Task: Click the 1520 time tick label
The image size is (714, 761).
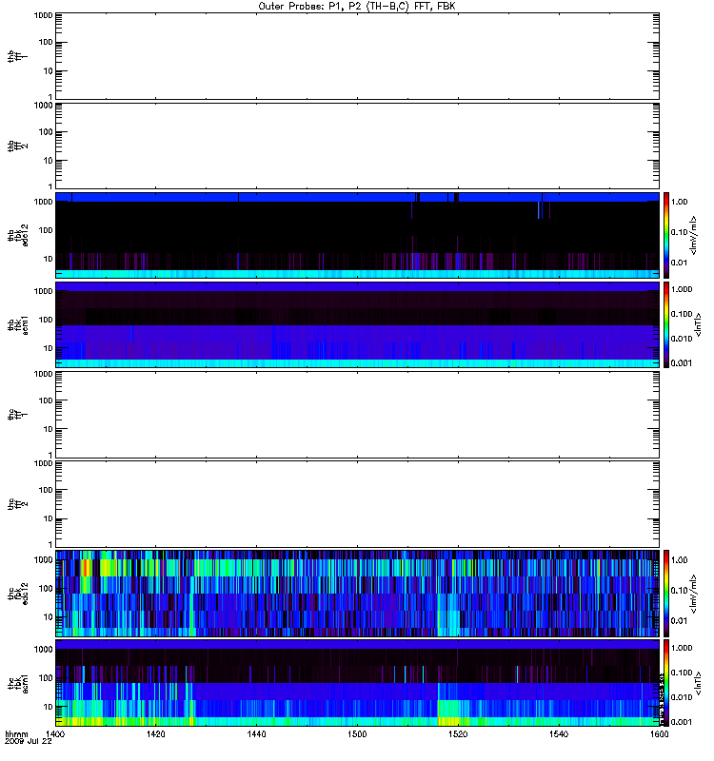Action: 458,734
